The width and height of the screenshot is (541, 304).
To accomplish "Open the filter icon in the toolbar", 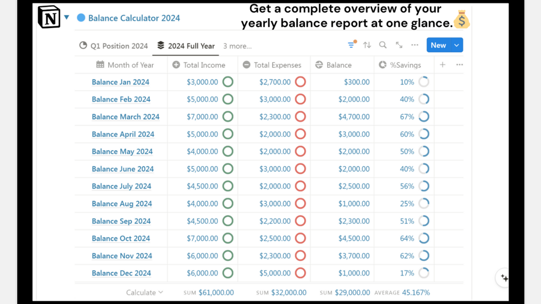I will pos(352,45).
